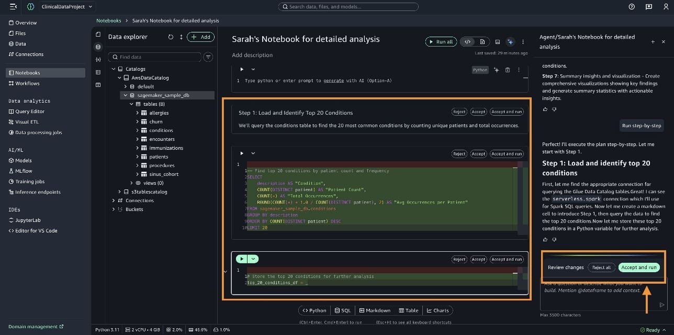Screen dimensions: 674x335
Task: Toggle the left navigation menu collapse
Action: [13, 7]
